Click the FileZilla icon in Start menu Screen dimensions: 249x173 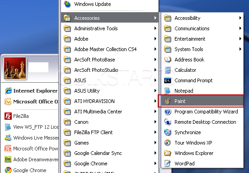[x=8, y=116]
